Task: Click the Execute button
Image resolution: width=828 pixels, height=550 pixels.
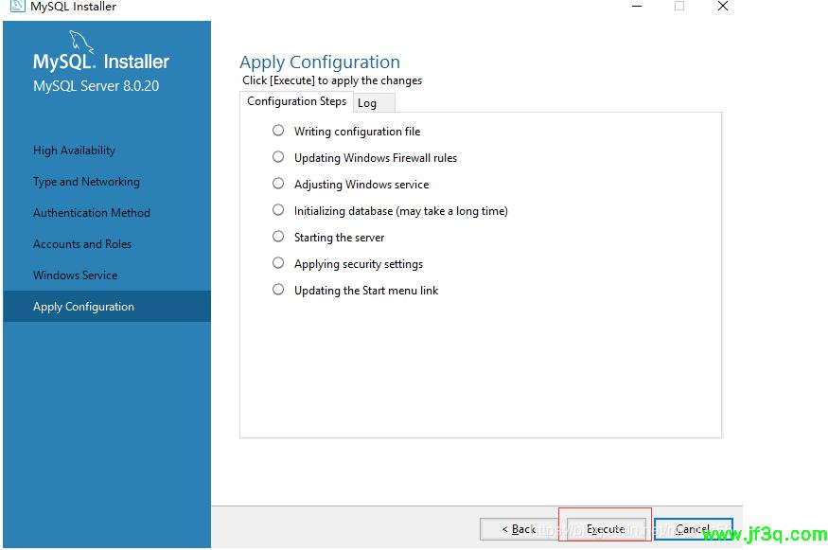Action: pyautogui.click(x=606, y=529)
